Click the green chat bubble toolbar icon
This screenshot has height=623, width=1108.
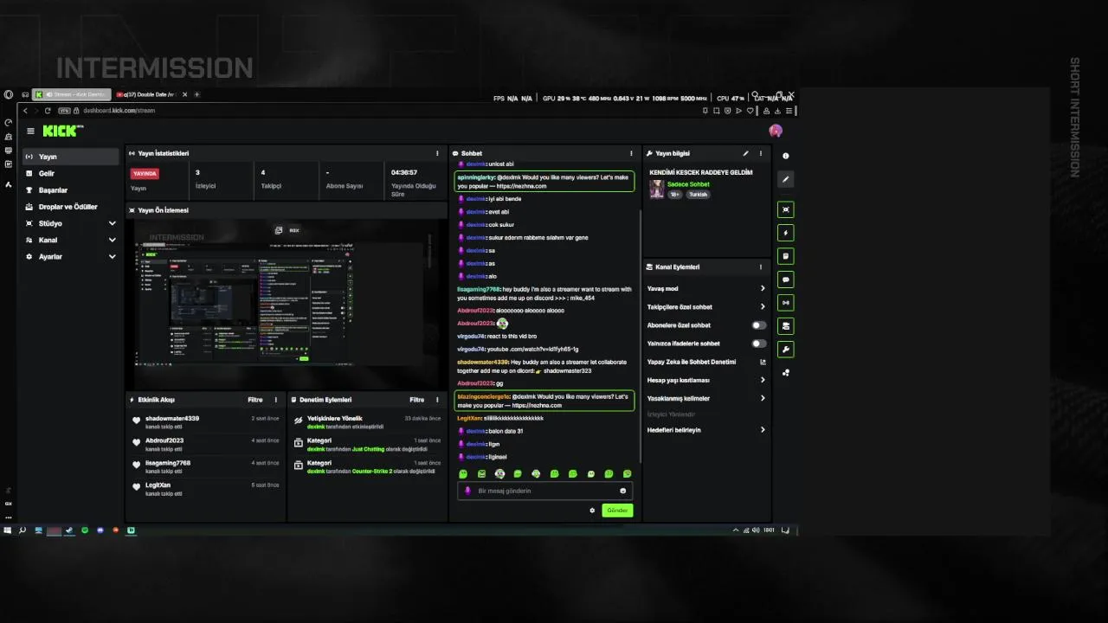coord(786,279)
